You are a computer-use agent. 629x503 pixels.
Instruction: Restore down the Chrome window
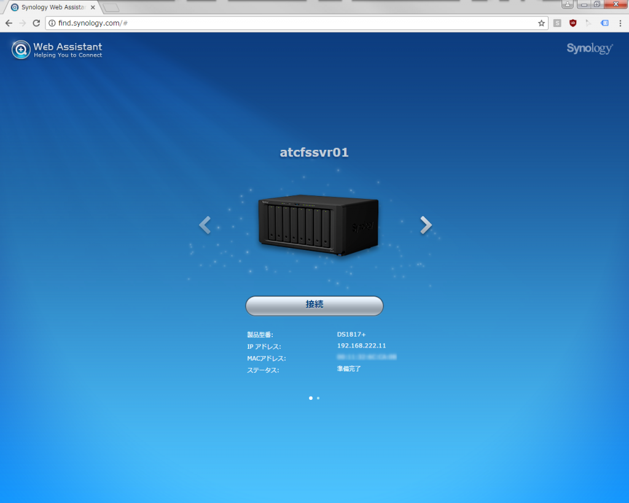[x=597, y=4]
